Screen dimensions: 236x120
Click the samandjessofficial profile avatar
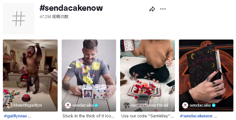click(x=127, y=105)
